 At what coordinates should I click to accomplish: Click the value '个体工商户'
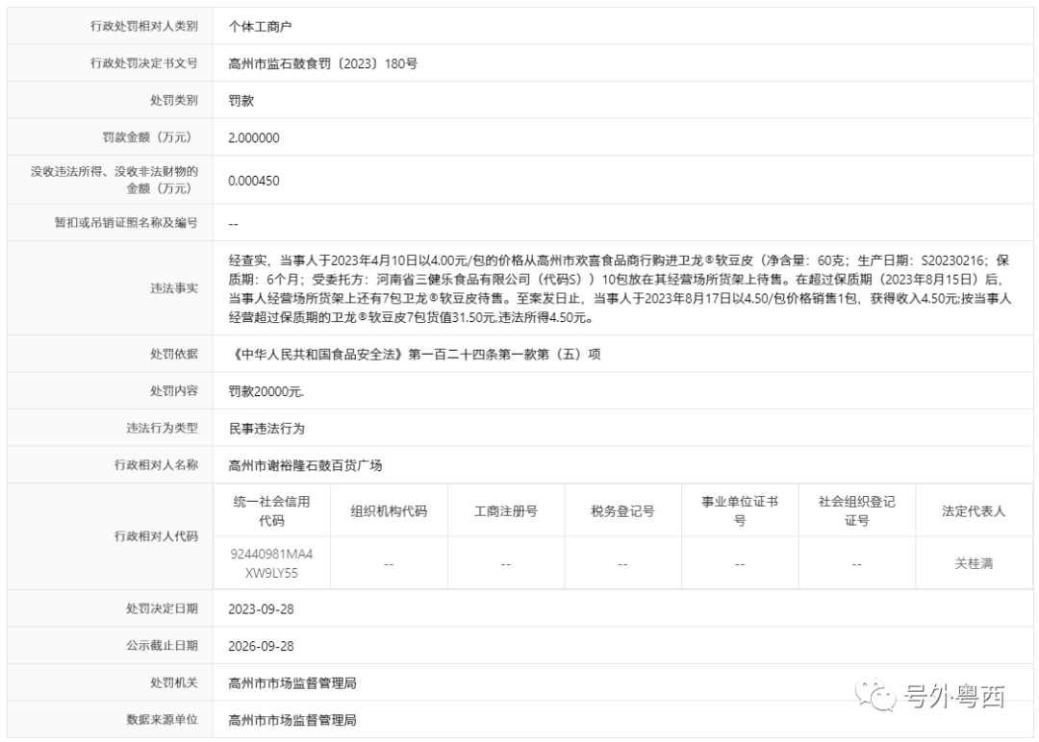[260, 27]
